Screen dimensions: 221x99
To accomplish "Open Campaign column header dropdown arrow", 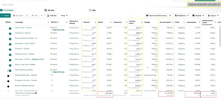I will click(x=48, y=22).
